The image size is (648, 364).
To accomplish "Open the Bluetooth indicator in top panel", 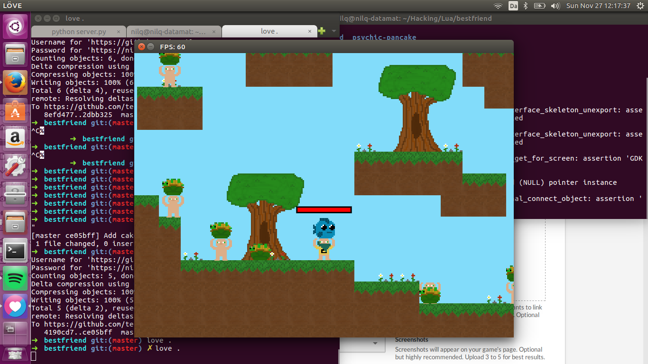I will click(526, 6).
